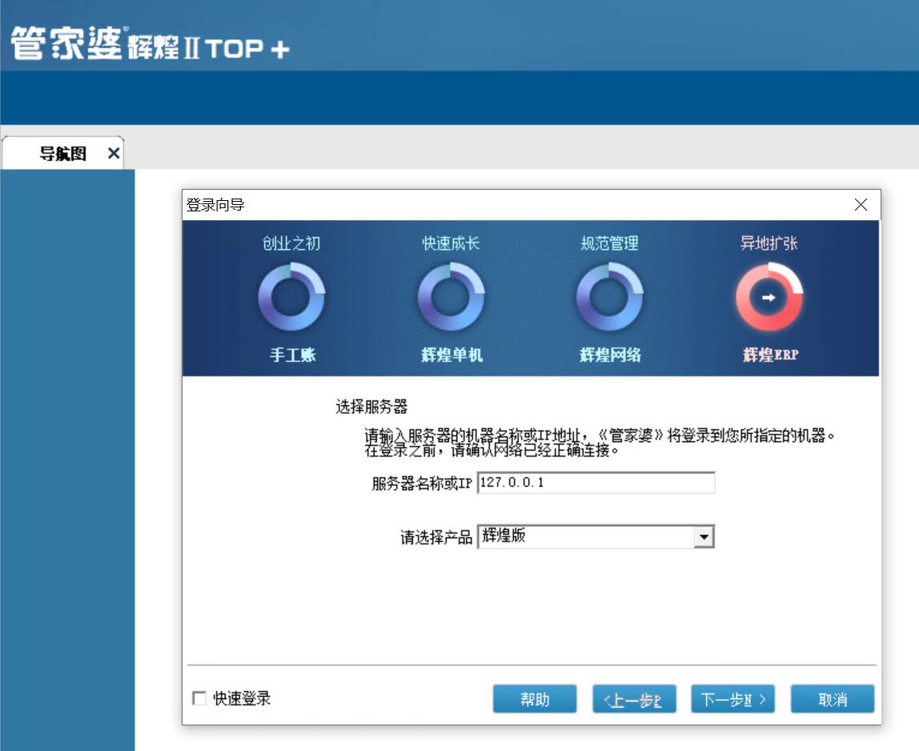Go forward with 下一步 button
This screenshot has height=751, width=919.
(x=732, y=699)
